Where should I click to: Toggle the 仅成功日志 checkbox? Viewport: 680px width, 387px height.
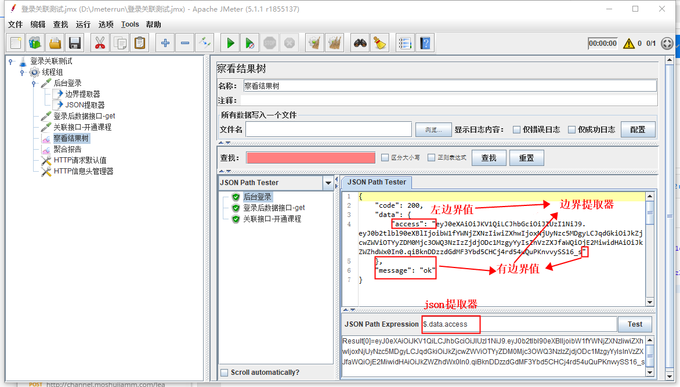click(x=572, y=130)
